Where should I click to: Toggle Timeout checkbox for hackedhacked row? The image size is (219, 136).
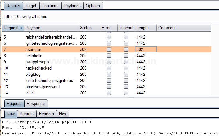pyautogui.click(x=126, y=68)
